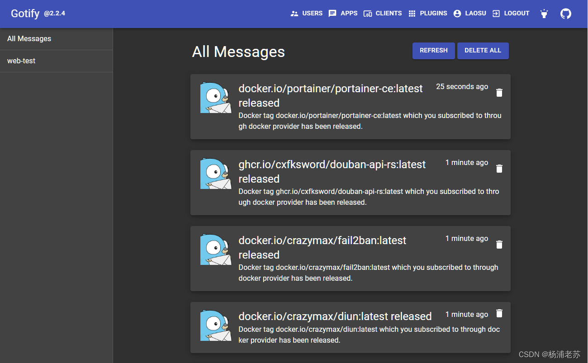Click '1 minute ago' on the douban-api-rs message
The height and width of the screenshot is (363, 588).
[467, 163]
